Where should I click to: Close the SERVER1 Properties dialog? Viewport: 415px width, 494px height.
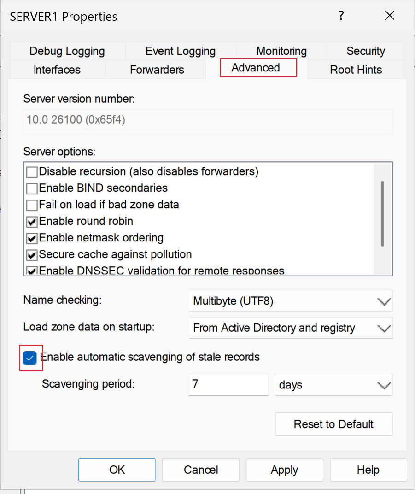click(390, 16)
